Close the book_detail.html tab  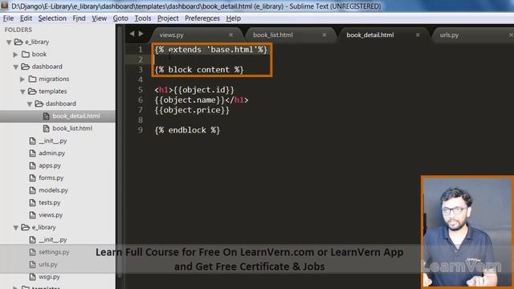418,35
